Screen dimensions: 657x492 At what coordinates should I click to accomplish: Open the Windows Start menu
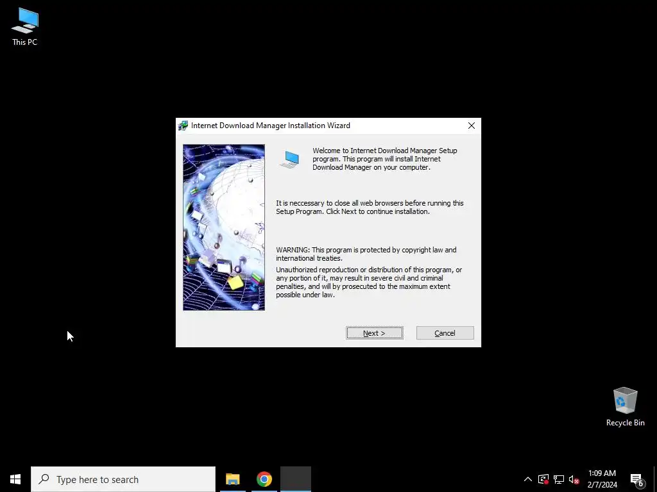coord(15,479)
